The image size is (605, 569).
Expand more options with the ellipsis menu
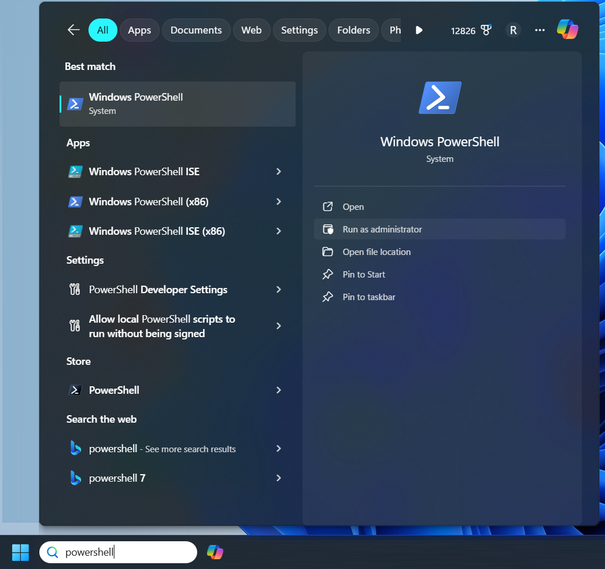click(x=540, y=30)
